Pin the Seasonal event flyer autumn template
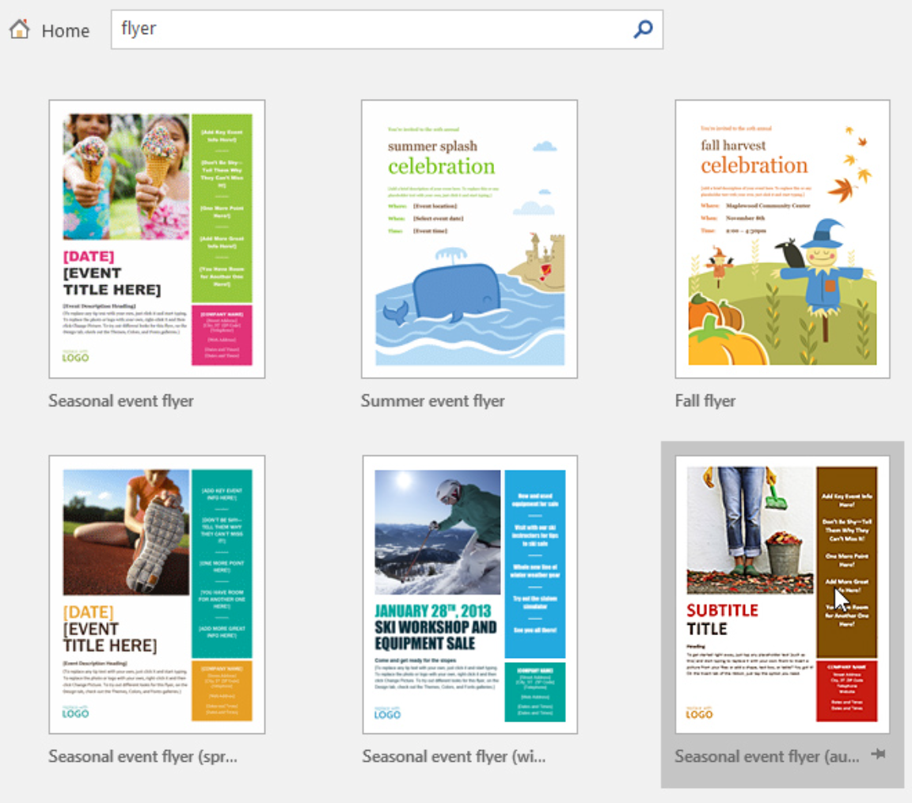912x803 pixels. tap(877, 755)
